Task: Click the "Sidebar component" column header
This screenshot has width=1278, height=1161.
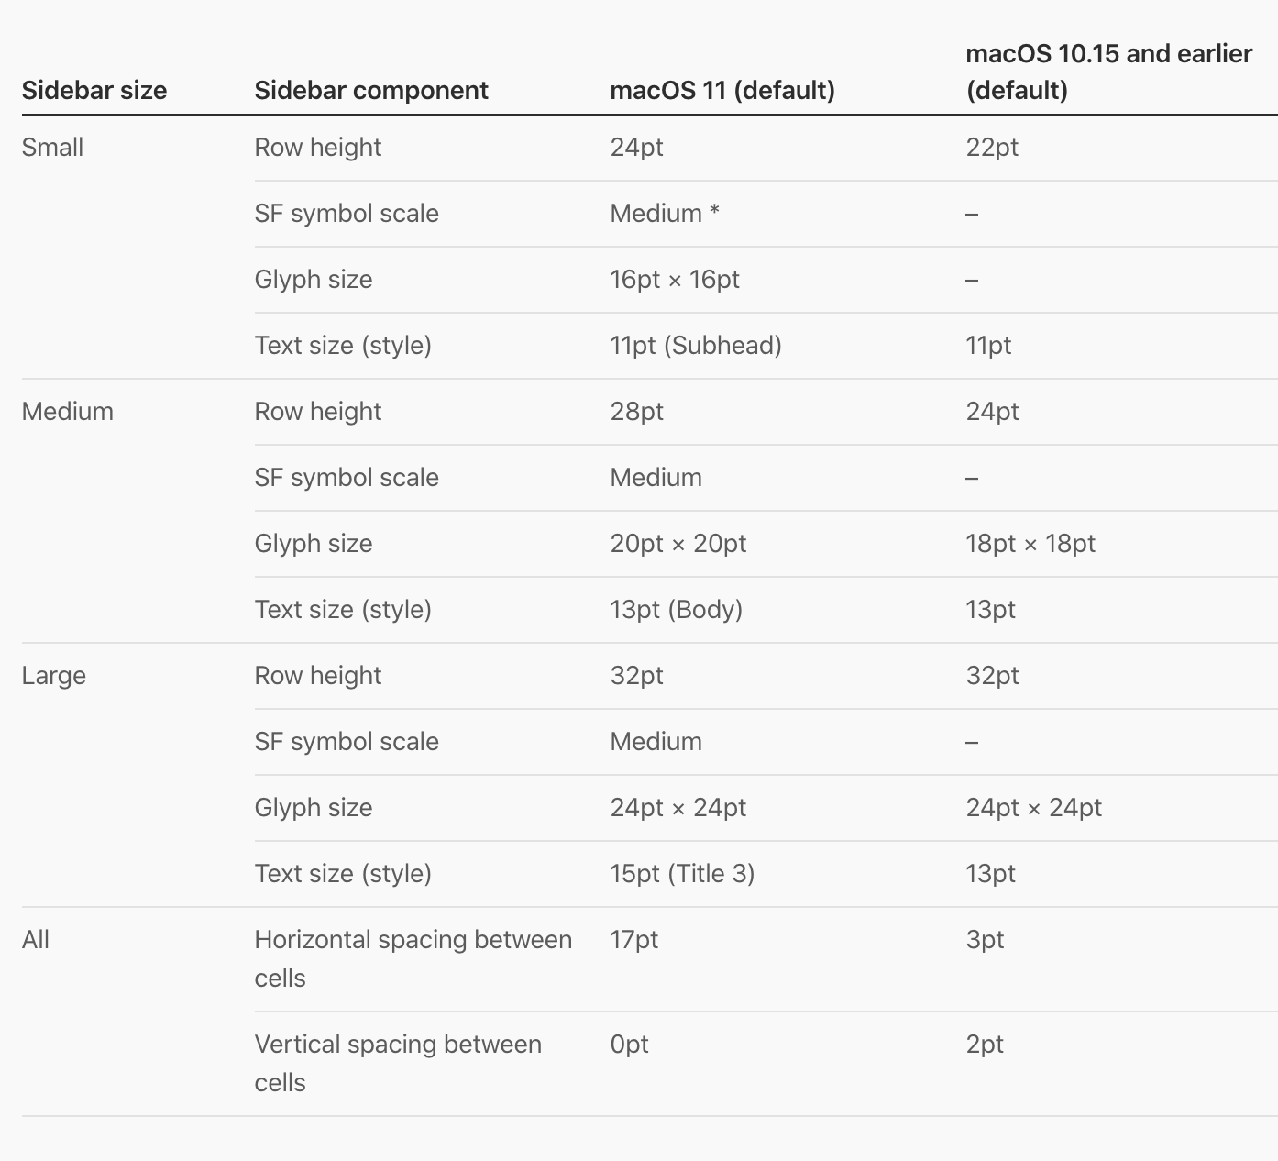Action: 371,91
